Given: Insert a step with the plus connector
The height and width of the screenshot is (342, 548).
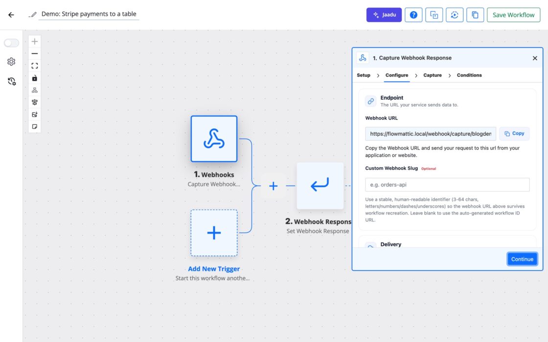Looking at the screenshot, I should point(274,186).
